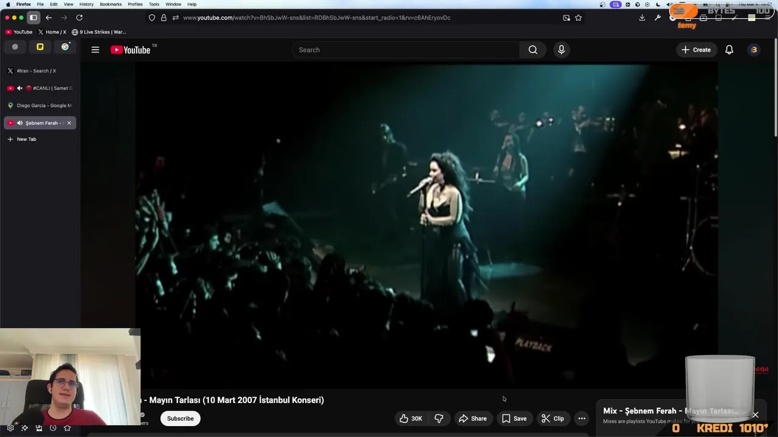This screenshot has width=778, height=437.
Task: Open the 9 Live Strikes bookmark
Action: (x=99, y=32)
